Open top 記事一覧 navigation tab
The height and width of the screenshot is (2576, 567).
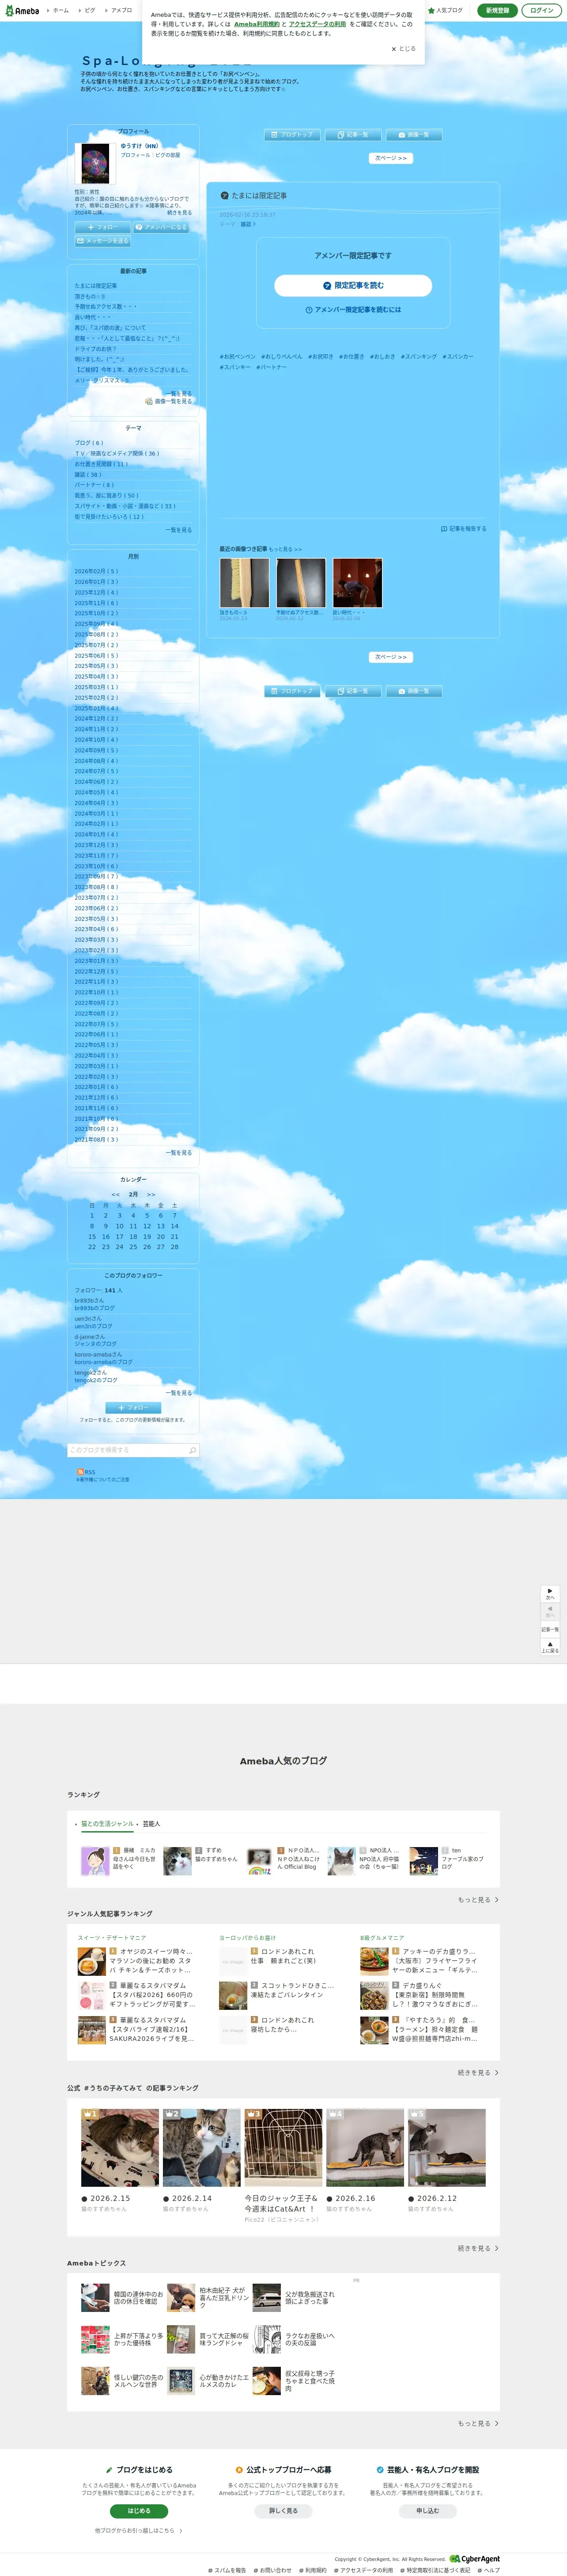pyautogui.click(x=353, y=134)
